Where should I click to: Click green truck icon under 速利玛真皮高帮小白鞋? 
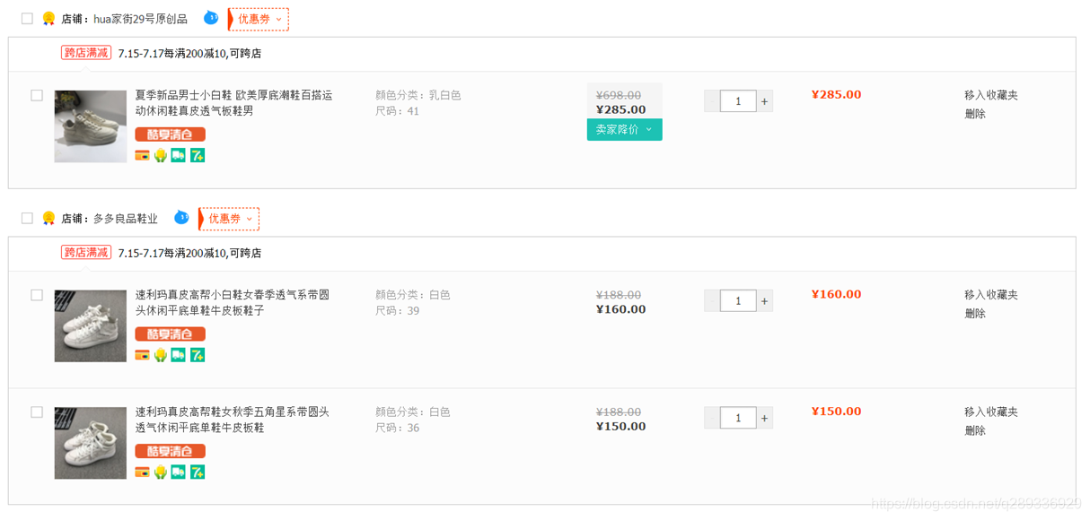[x=179, y=355]
